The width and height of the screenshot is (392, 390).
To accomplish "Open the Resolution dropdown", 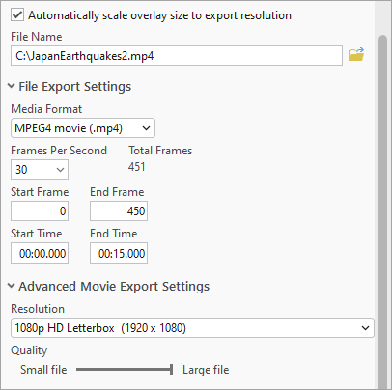I will (x=192, y=328).
